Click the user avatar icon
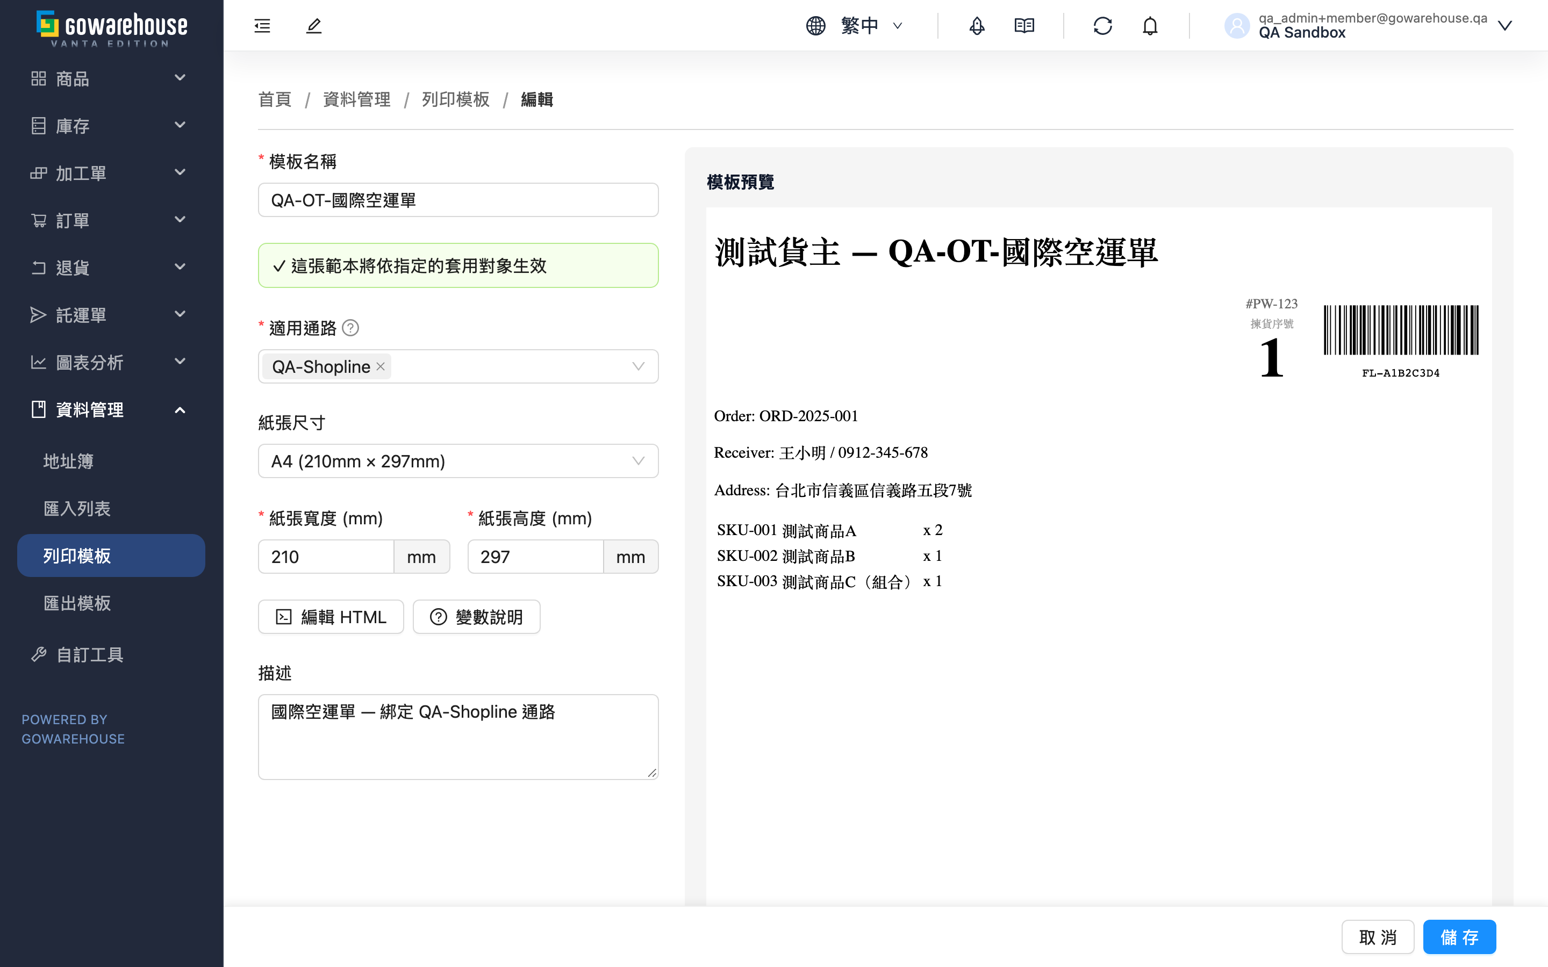1548x967 pixels. 1236,26
